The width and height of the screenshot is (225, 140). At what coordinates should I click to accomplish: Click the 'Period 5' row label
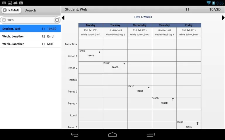(72, 127)
